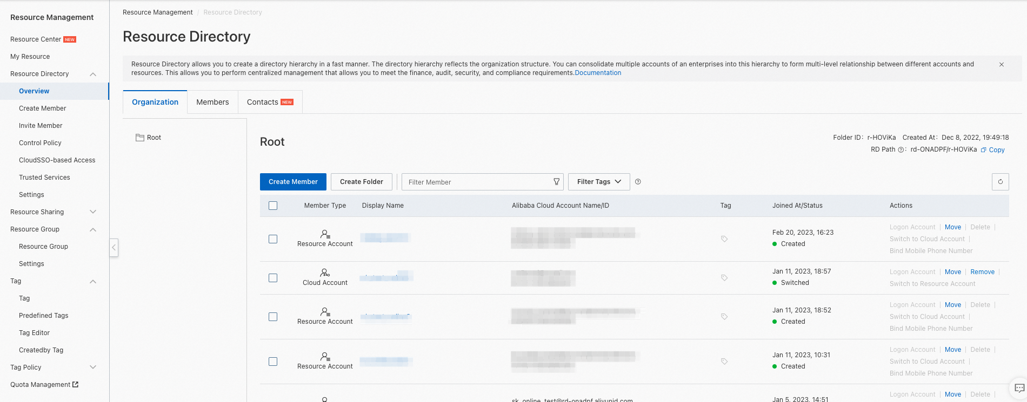Image resolution: width=1027 pixels, height=402 pixels.
Task: Click the Quota Management external link icon
Action: [x=76, y=385]
